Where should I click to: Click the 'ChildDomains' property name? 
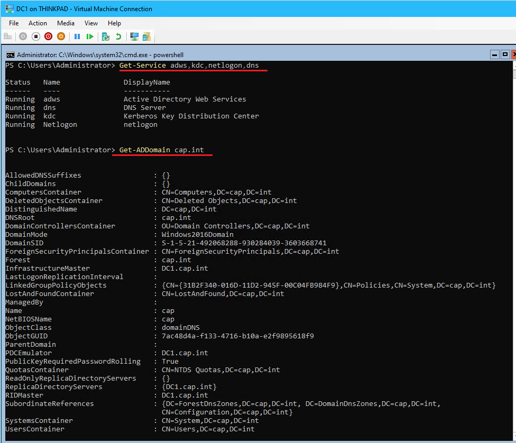[31, 183]
